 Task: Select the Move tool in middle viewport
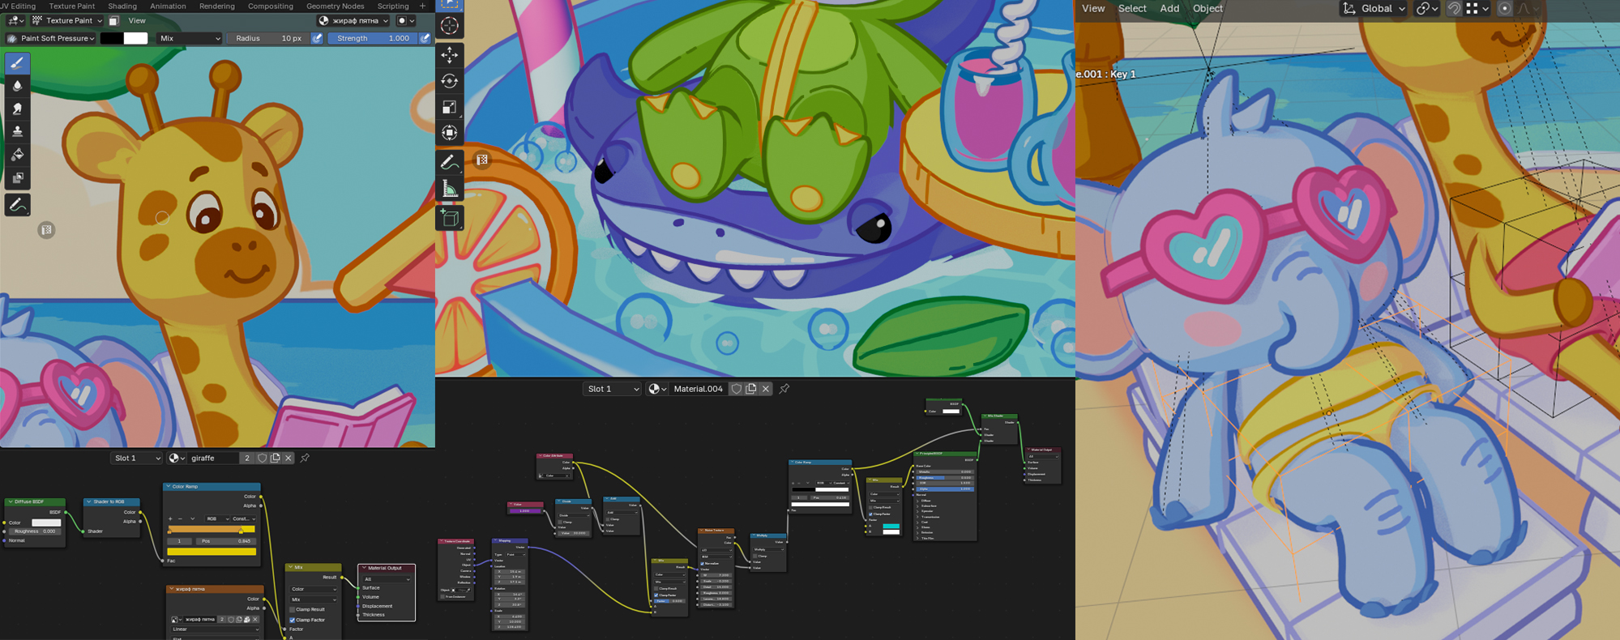click(x=450, y=55)
